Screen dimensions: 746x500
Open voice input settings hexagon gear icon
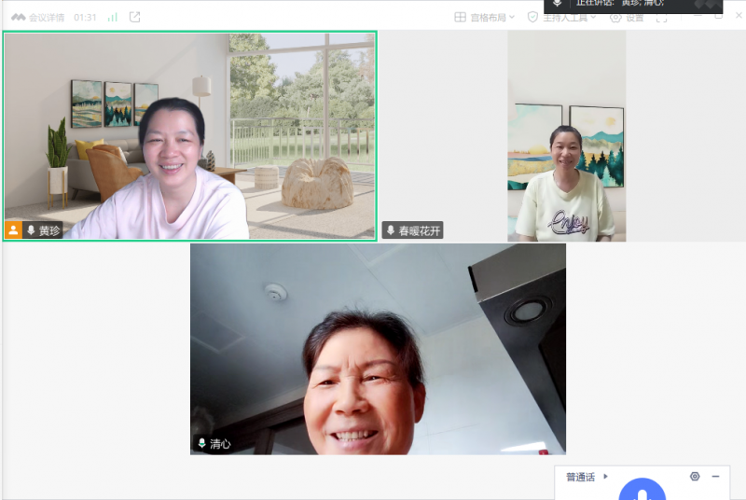pyautogui.click(x=695, y=477)
